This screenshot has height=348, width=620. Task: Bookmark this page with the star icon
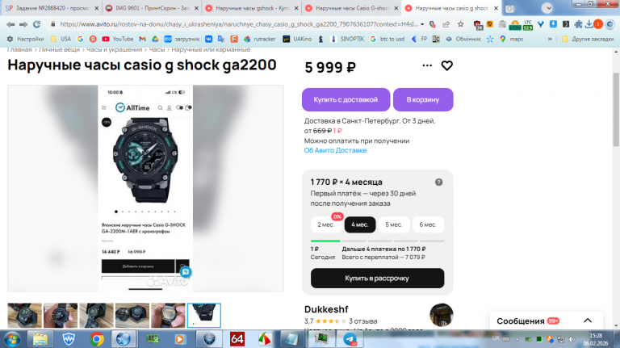click(461, 24)
